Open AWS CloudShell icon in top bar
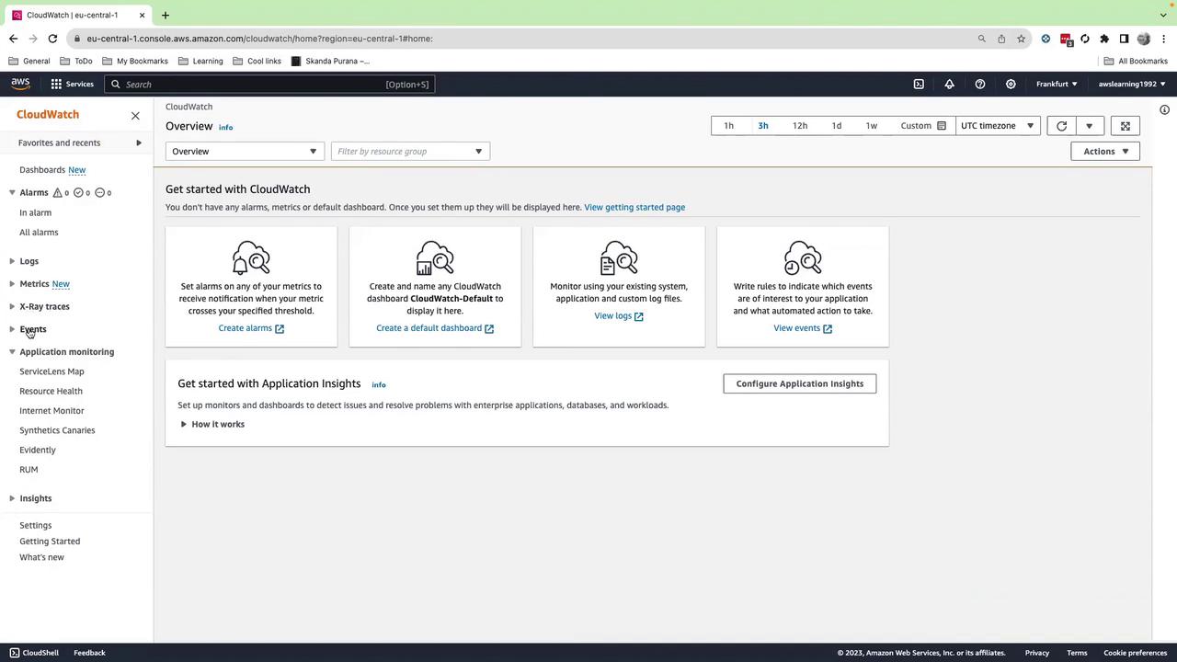 919,84
